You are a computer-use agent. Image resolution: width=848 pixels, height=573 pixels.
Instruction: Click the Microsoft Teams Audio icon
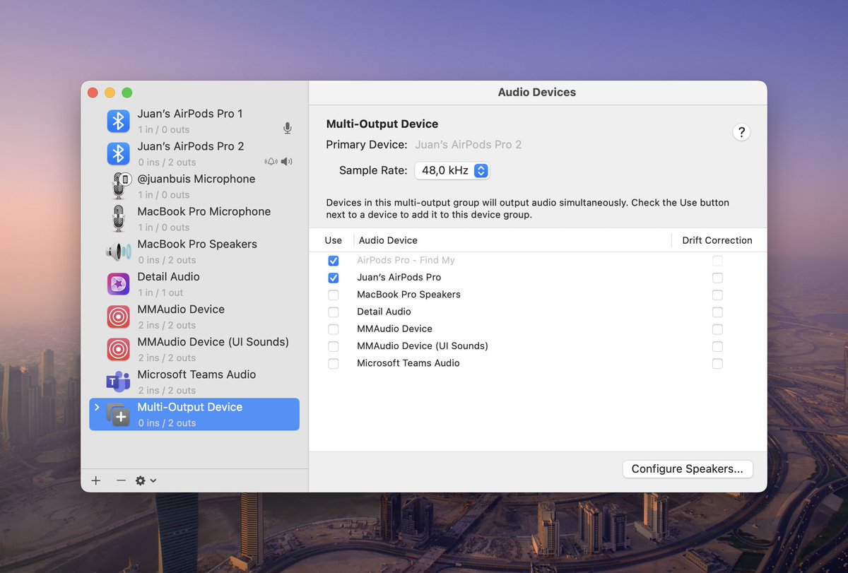pos(118,382)
